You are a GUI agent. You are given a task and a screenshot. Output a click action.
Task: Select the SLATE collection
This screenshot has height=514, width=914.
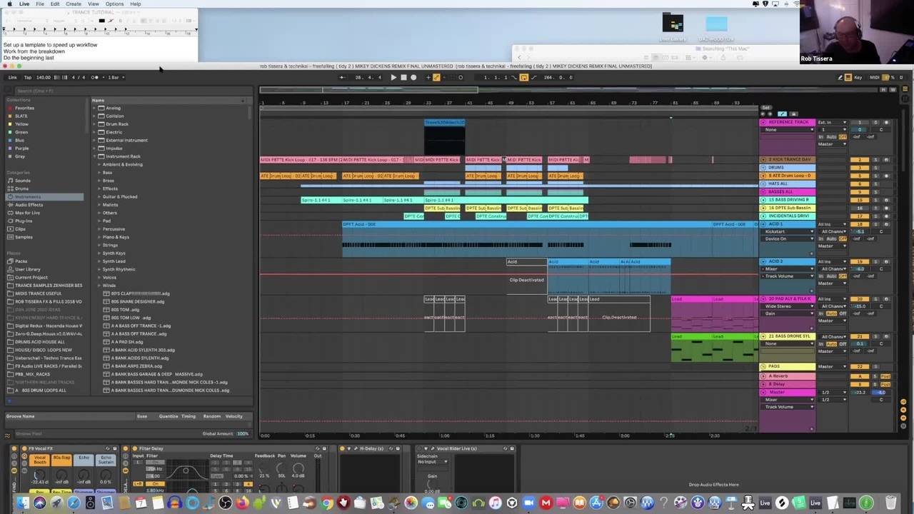click(x=21, y=116)
